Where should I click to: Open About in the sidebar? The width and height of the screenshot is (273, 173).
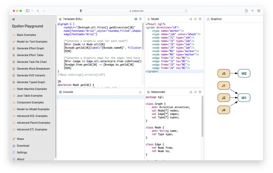[x=18, y=159]
